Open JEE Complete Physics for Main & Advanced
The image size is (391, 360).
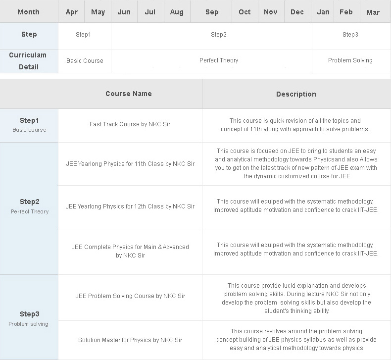pos(130,251)
